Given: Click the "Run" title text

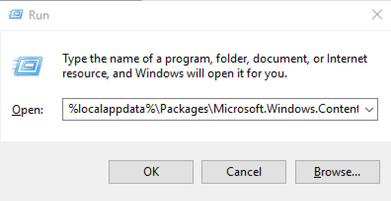Looking at the screenshot, I should click(39, 15).
